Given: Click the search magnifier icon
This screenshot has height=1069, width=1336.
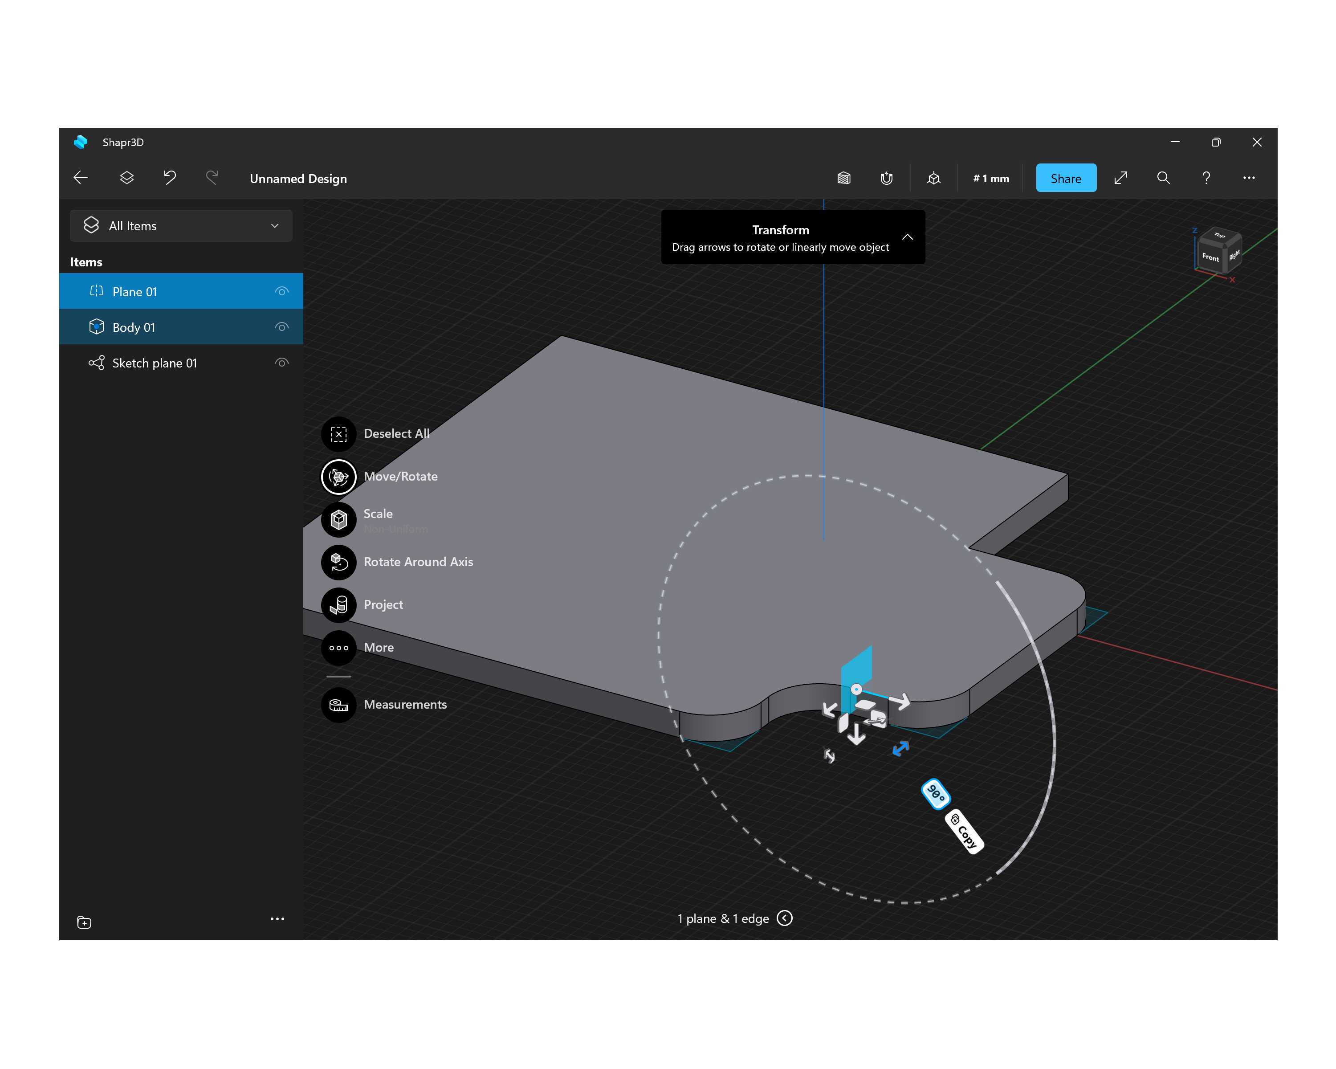Looking at the screenshot, I should point(1163,179).
